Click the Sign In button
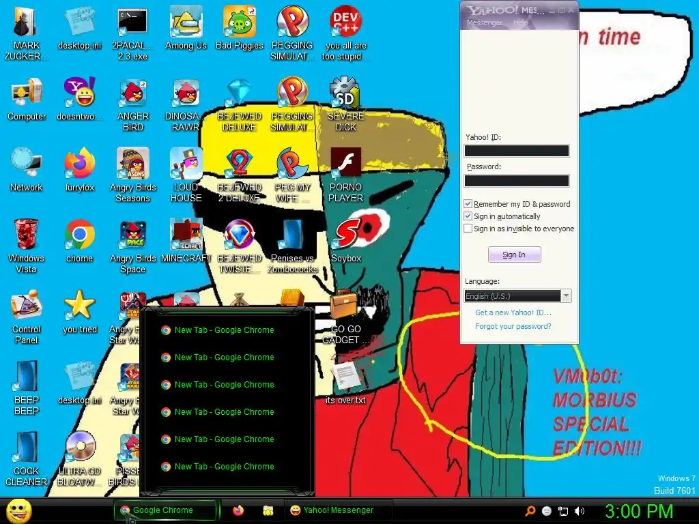 [x=515, y=255]
